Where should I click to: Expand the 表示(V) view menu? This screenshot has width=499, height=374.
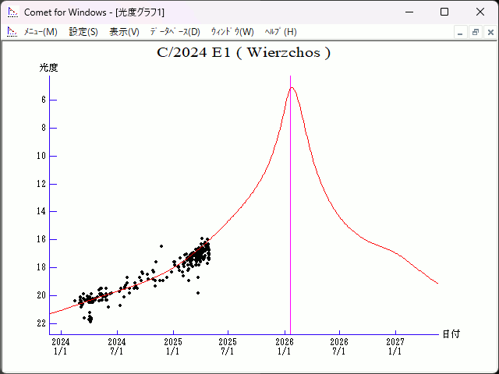tap(124, 32)
